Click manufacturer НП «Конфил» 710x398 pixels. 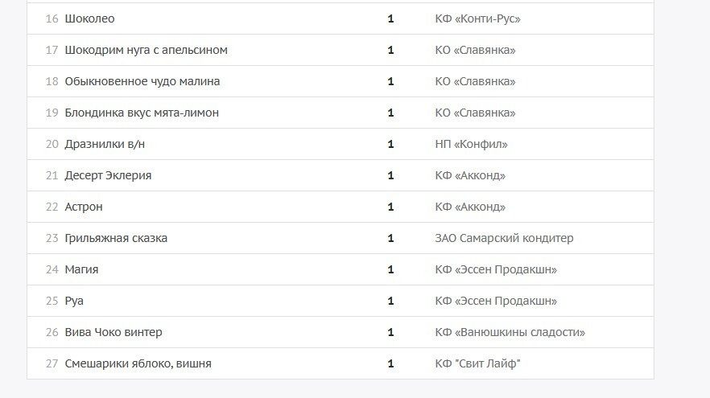click(472, 144)
